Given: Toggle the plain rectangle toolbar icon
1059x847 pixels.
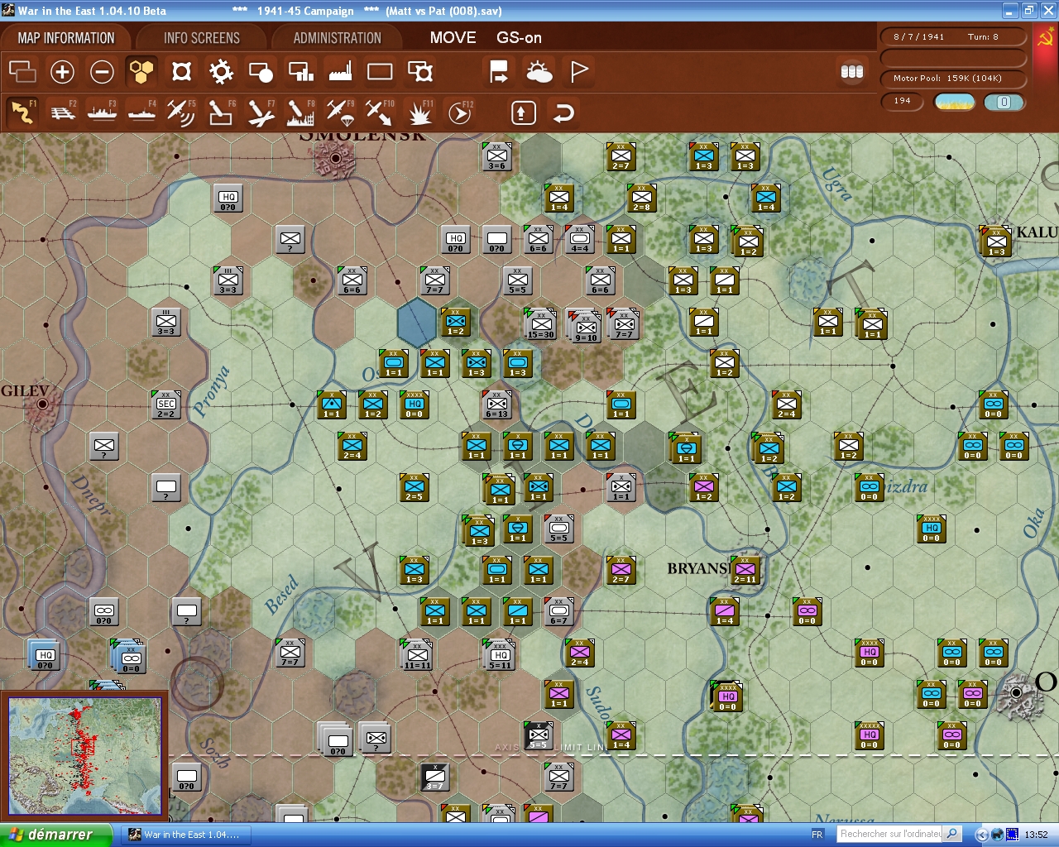Looking at the screenshot, I should (x=380, y=72).
